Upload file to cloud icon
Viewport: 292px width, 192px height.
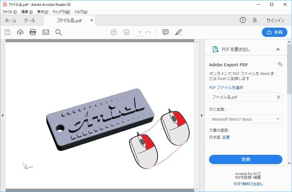click(x=20, y=32)
